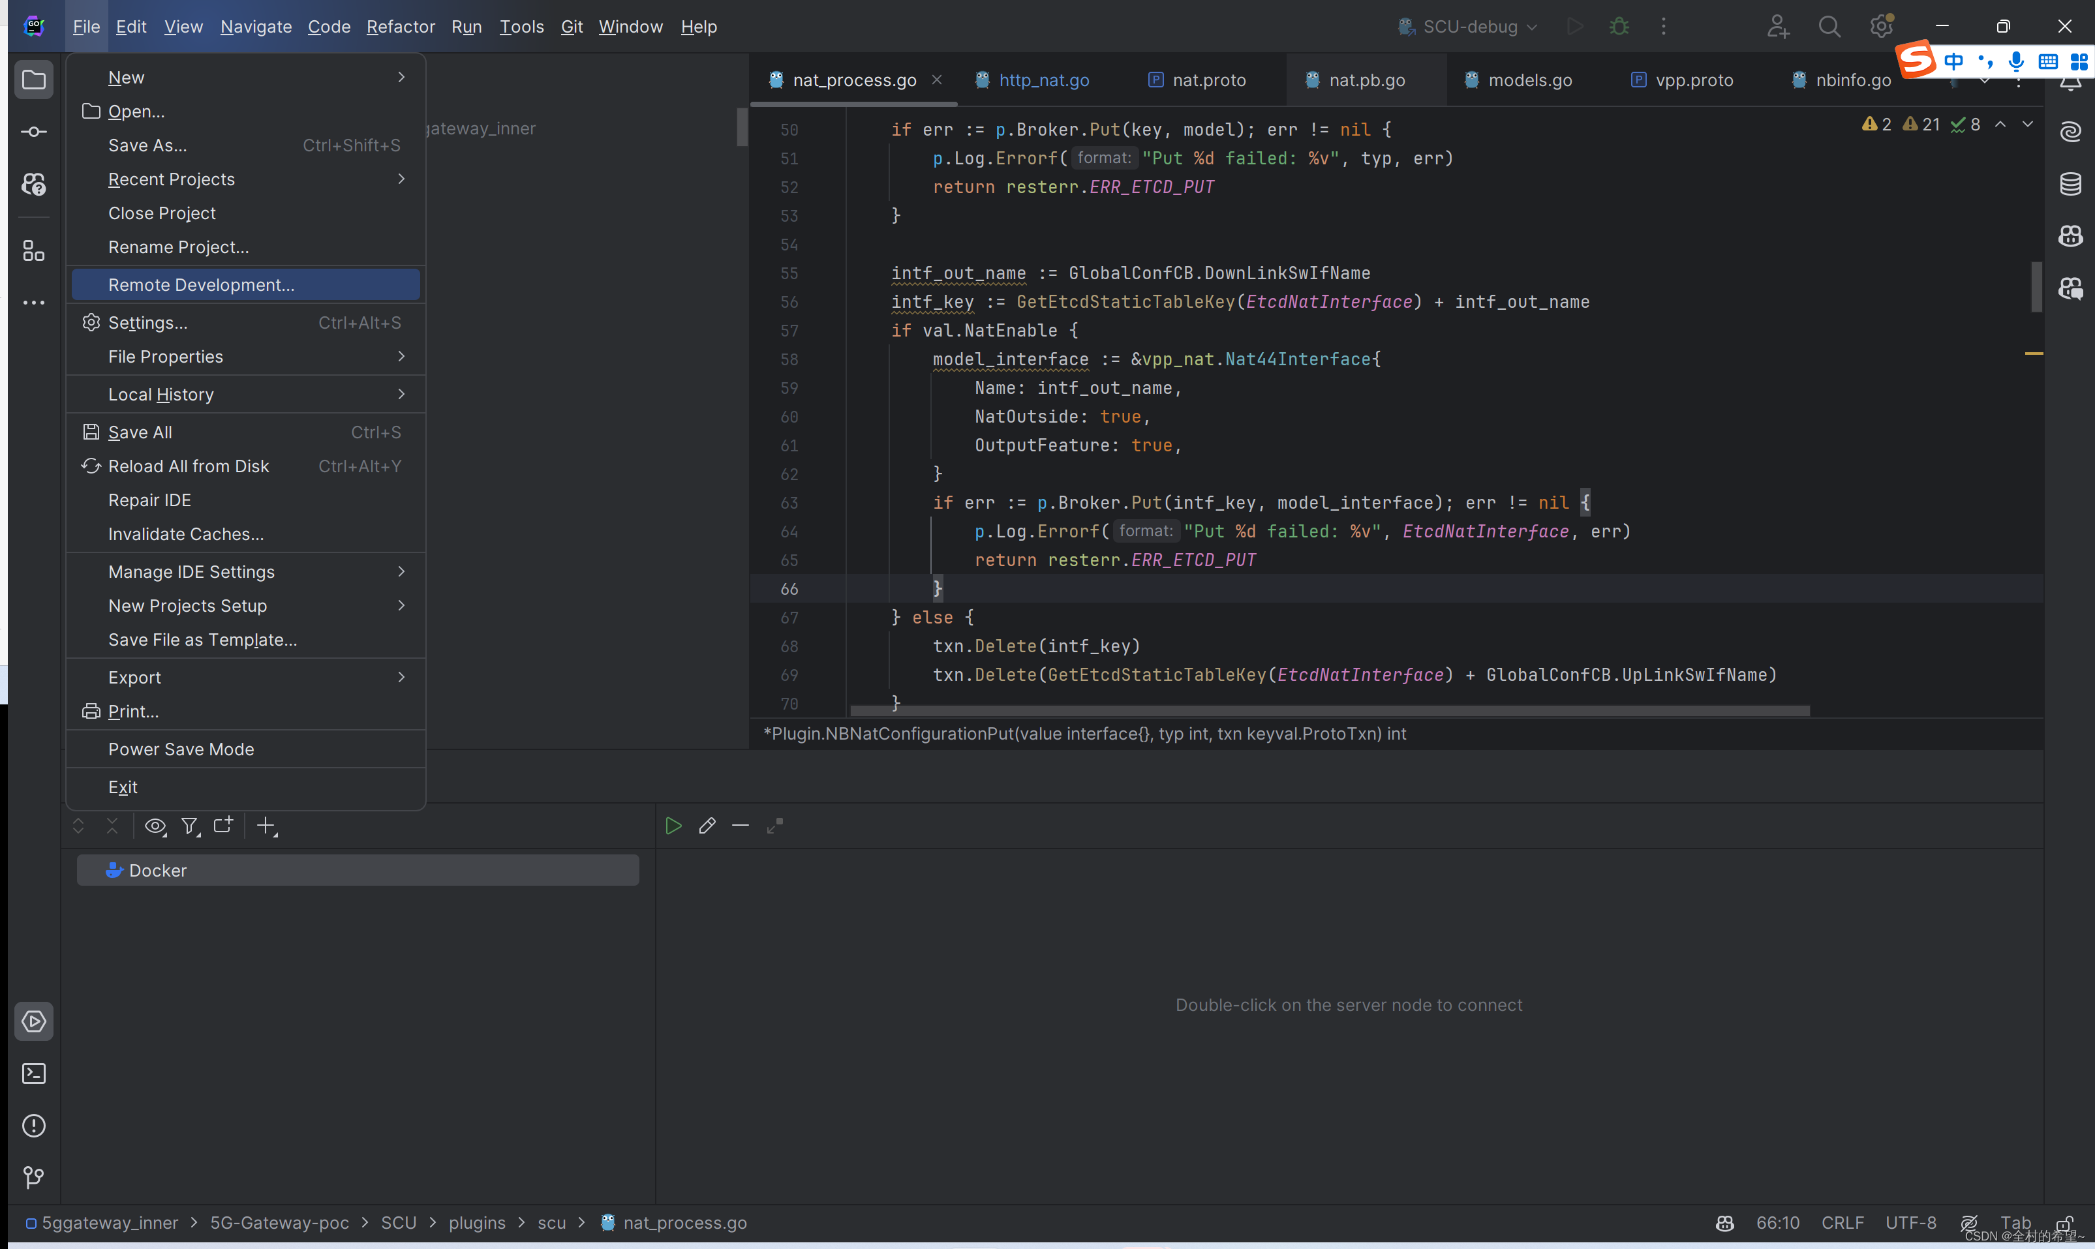Image resolution: width=2095 pixels, height=1249 pixels.
Task: Click the Save All button in File menu
Action: point(141,431)
